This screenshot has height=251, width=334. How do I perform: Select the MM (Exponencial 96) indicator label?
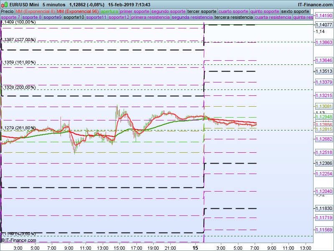(77, 11)
